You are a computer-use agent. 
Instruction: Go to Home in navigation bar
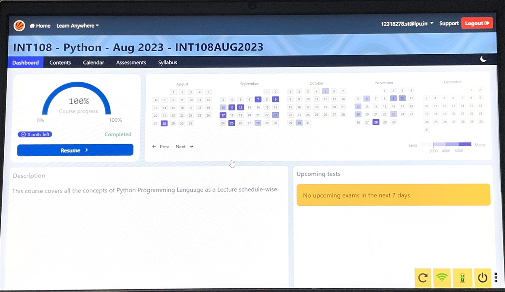click(x=40, y=26)
